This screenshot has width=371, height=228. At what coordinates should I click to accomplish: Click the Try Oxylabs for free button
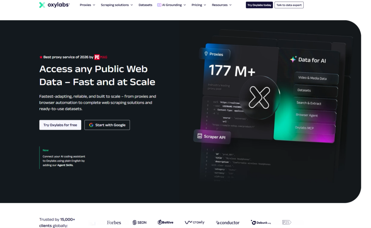[x=60, y=125]
